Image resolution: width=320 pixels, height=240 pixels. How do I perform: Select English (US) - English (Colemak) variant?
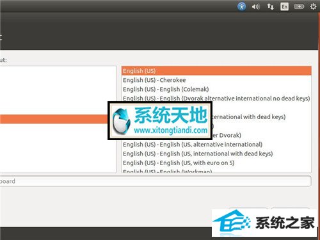click(x=216, y=89)
